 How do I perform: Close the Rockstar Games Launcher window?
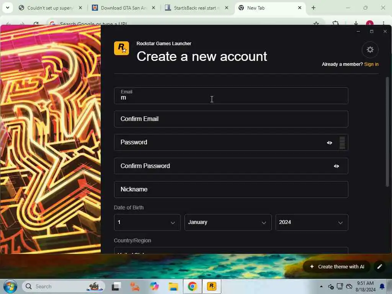[385, 31]
